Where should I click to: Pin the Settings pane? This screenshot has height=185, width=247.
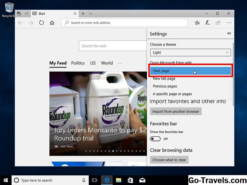229,33
